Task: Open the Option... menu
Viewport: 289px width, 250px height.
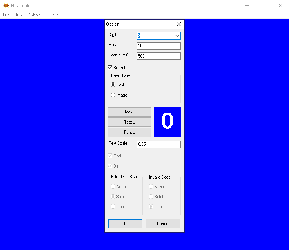Action: (36, 15)
